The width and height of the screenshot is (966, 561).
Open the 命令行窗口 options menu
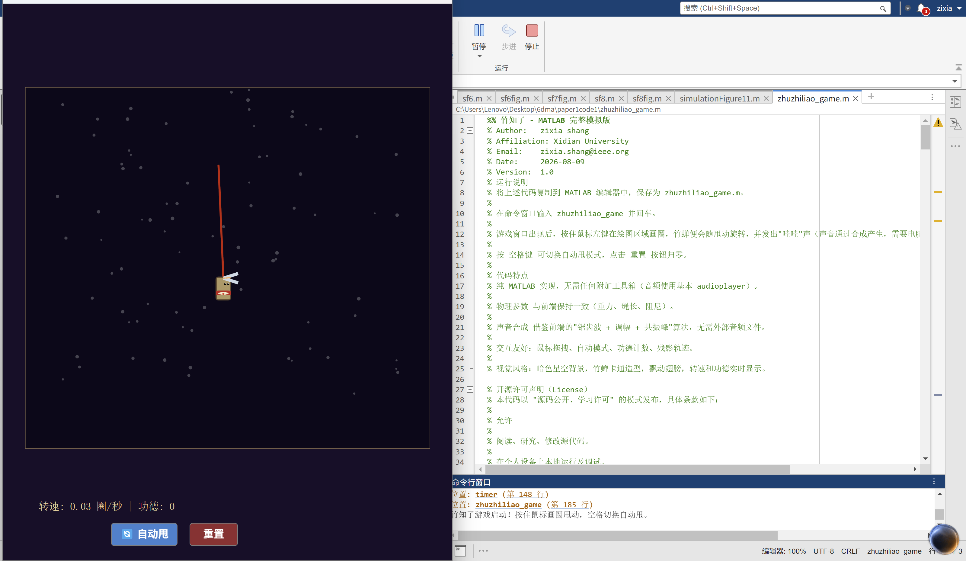[934, 481]
